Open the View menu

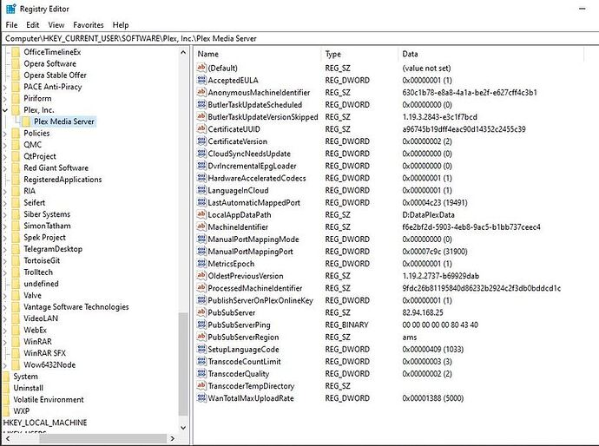click(56, 25)
